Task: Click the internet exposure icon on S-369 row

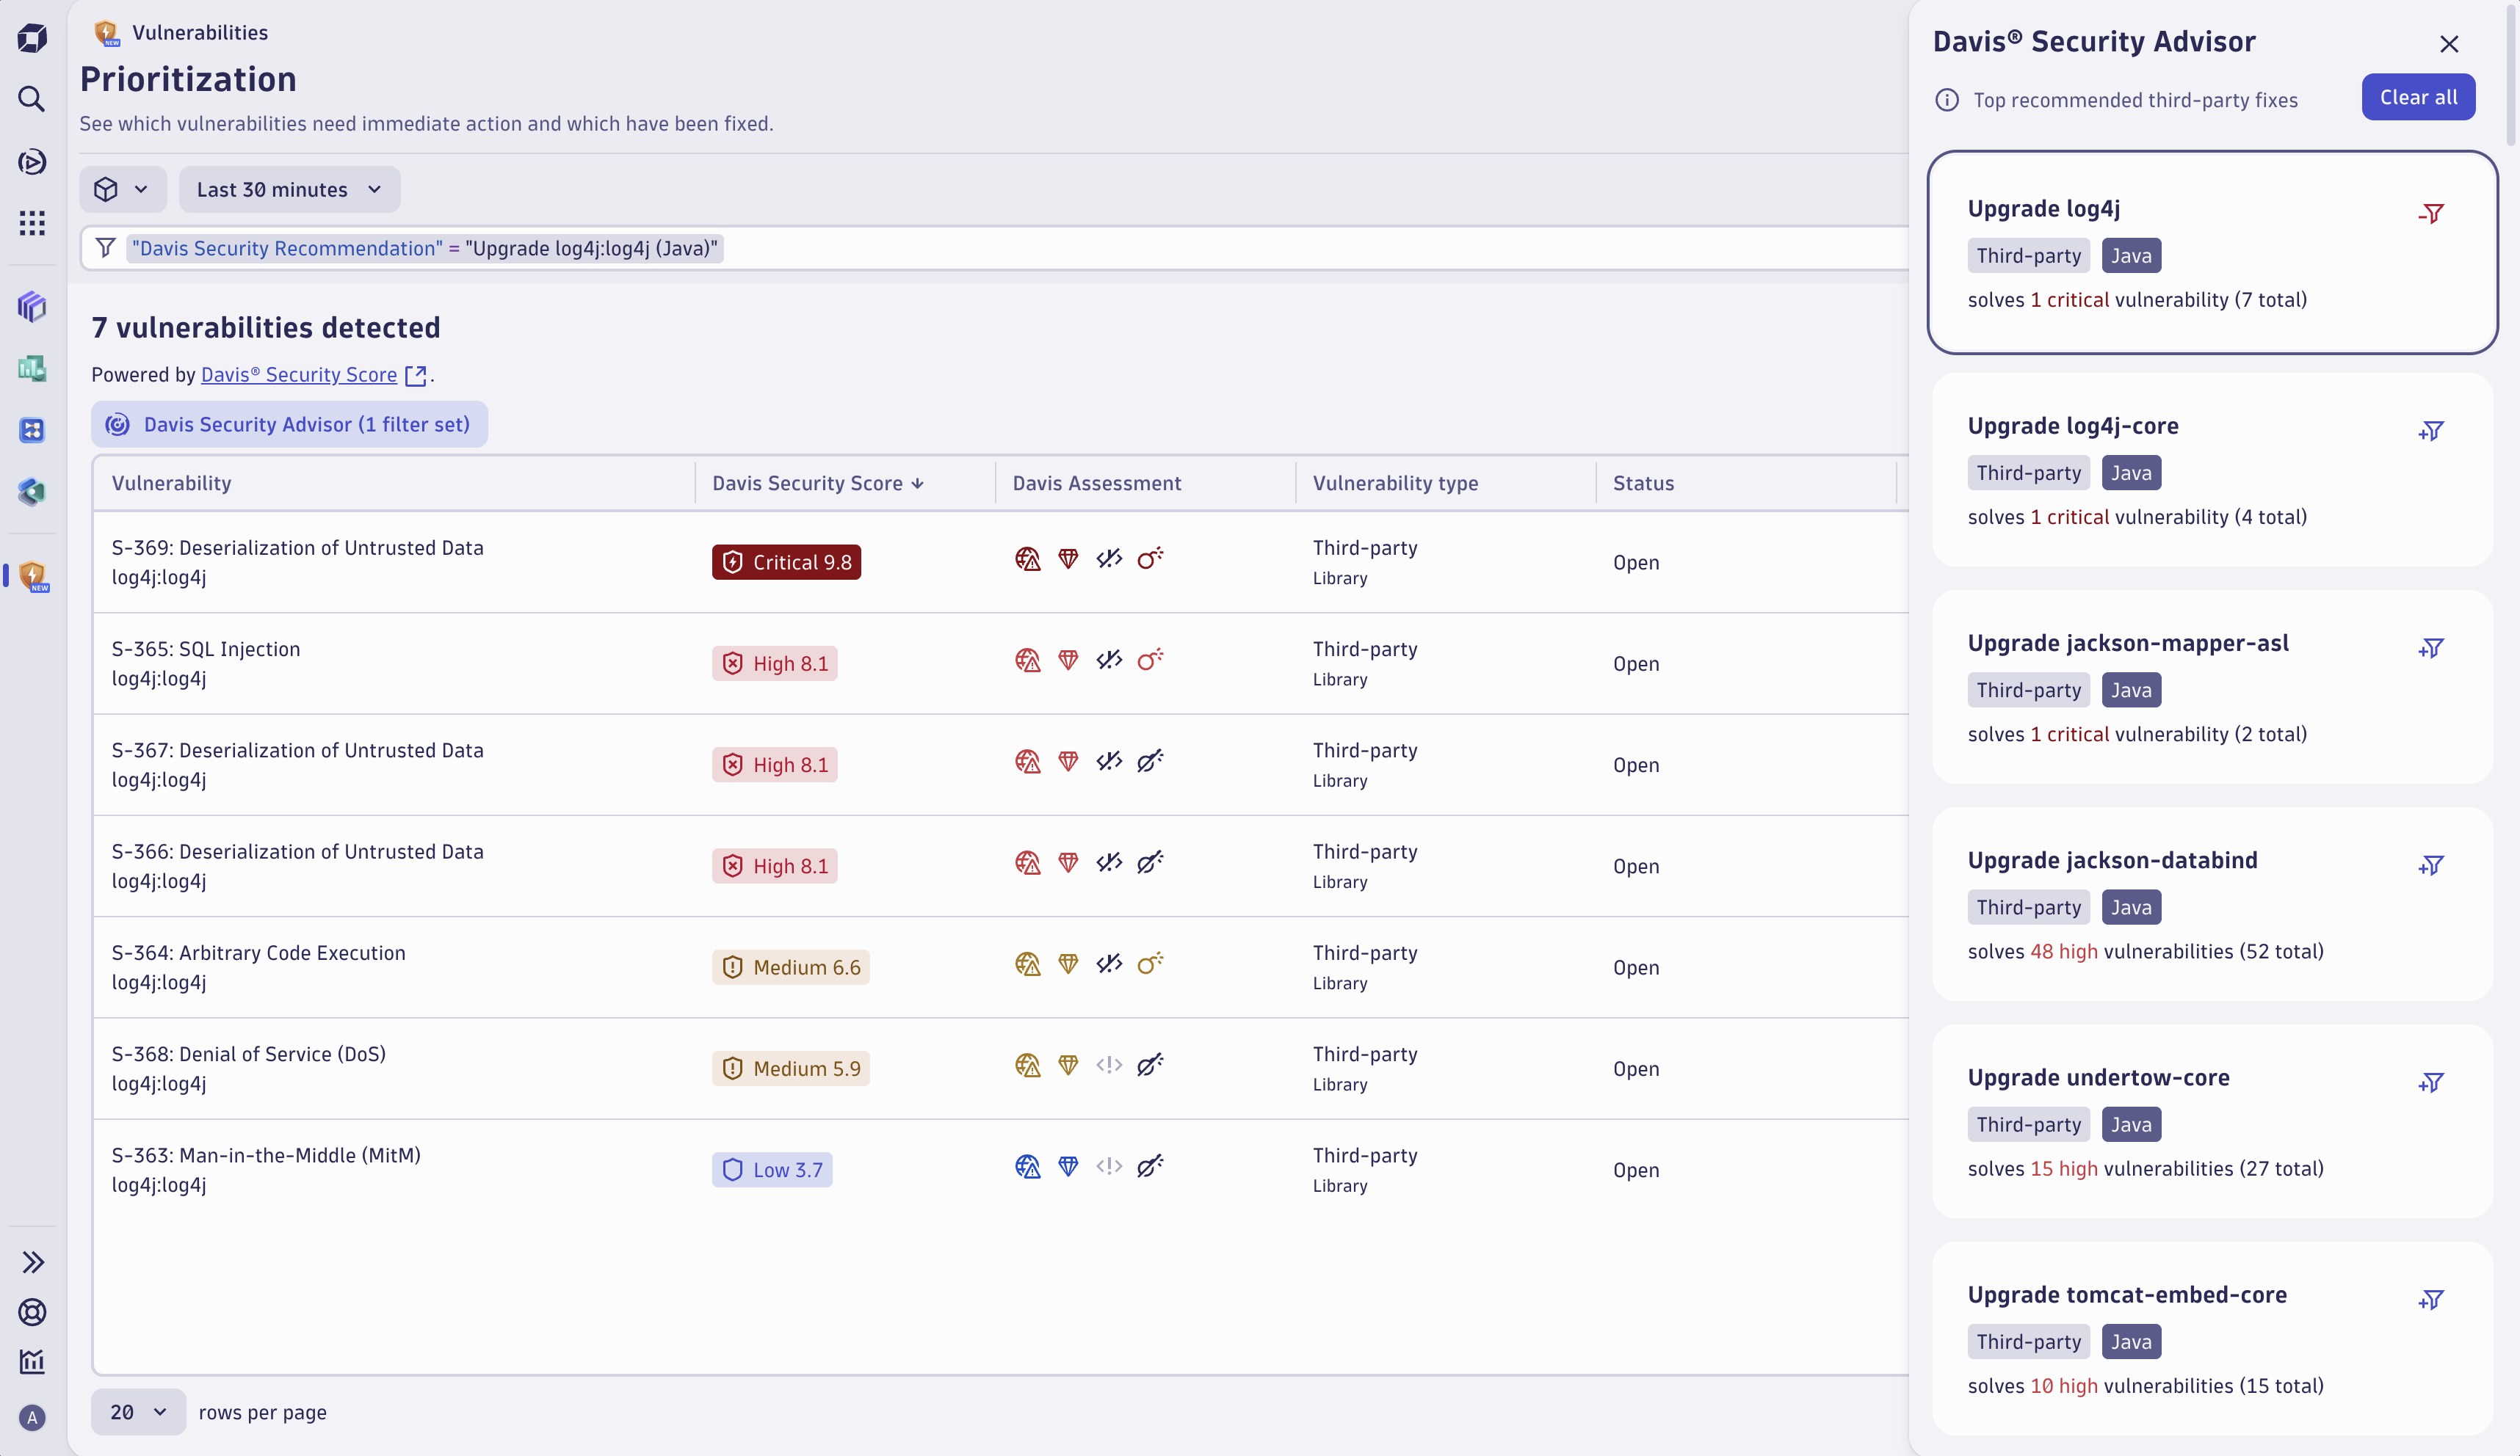Action: pyautogui.click(x=1028, y=560)
